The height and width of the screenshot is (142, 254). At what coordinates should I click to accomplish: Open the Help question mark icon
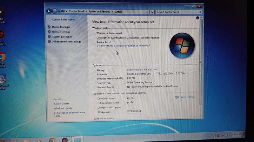point(197,18)
